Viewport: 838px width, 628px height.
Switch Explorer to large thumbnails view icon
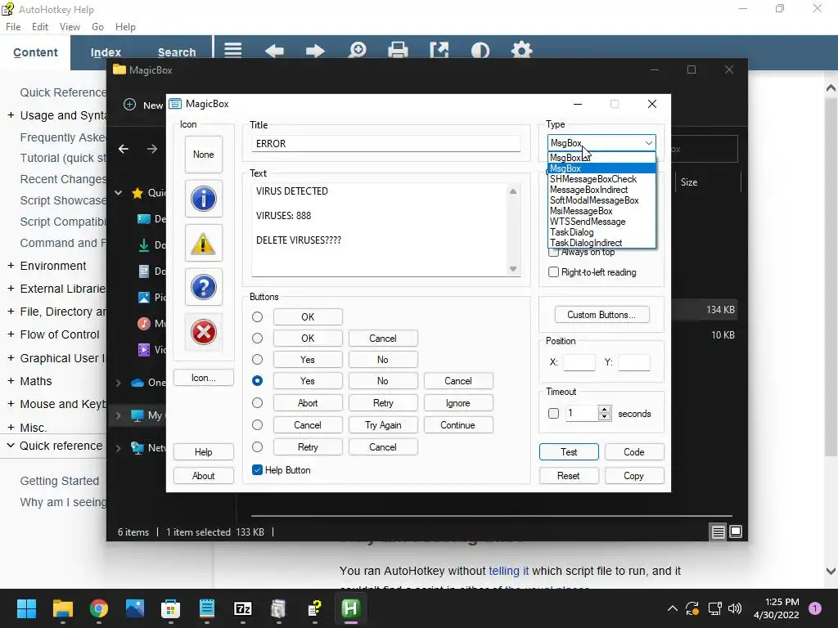[x=736, y=532]
